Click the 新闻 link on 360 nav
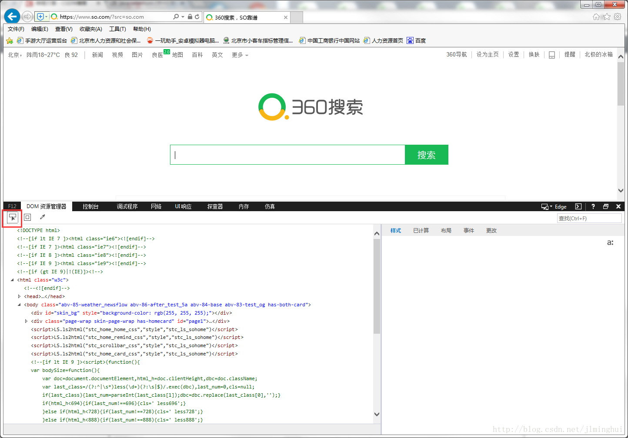Screen dimensions: 628x438 click(97, 55)
